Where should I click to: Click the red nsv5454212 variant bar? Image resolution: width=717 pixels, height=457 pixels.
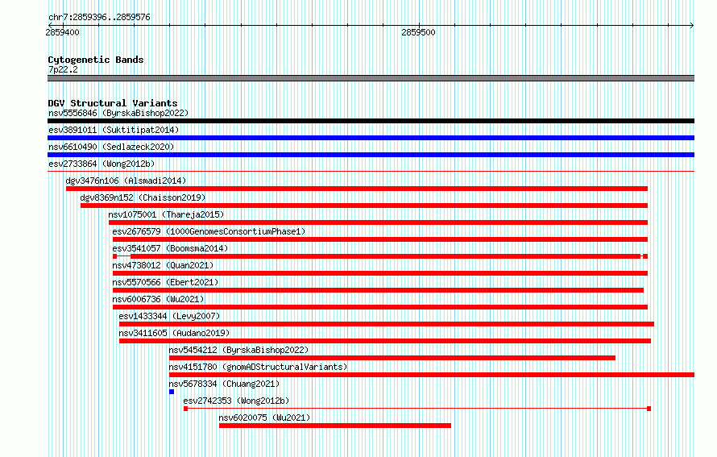click(x=392, y=358)
